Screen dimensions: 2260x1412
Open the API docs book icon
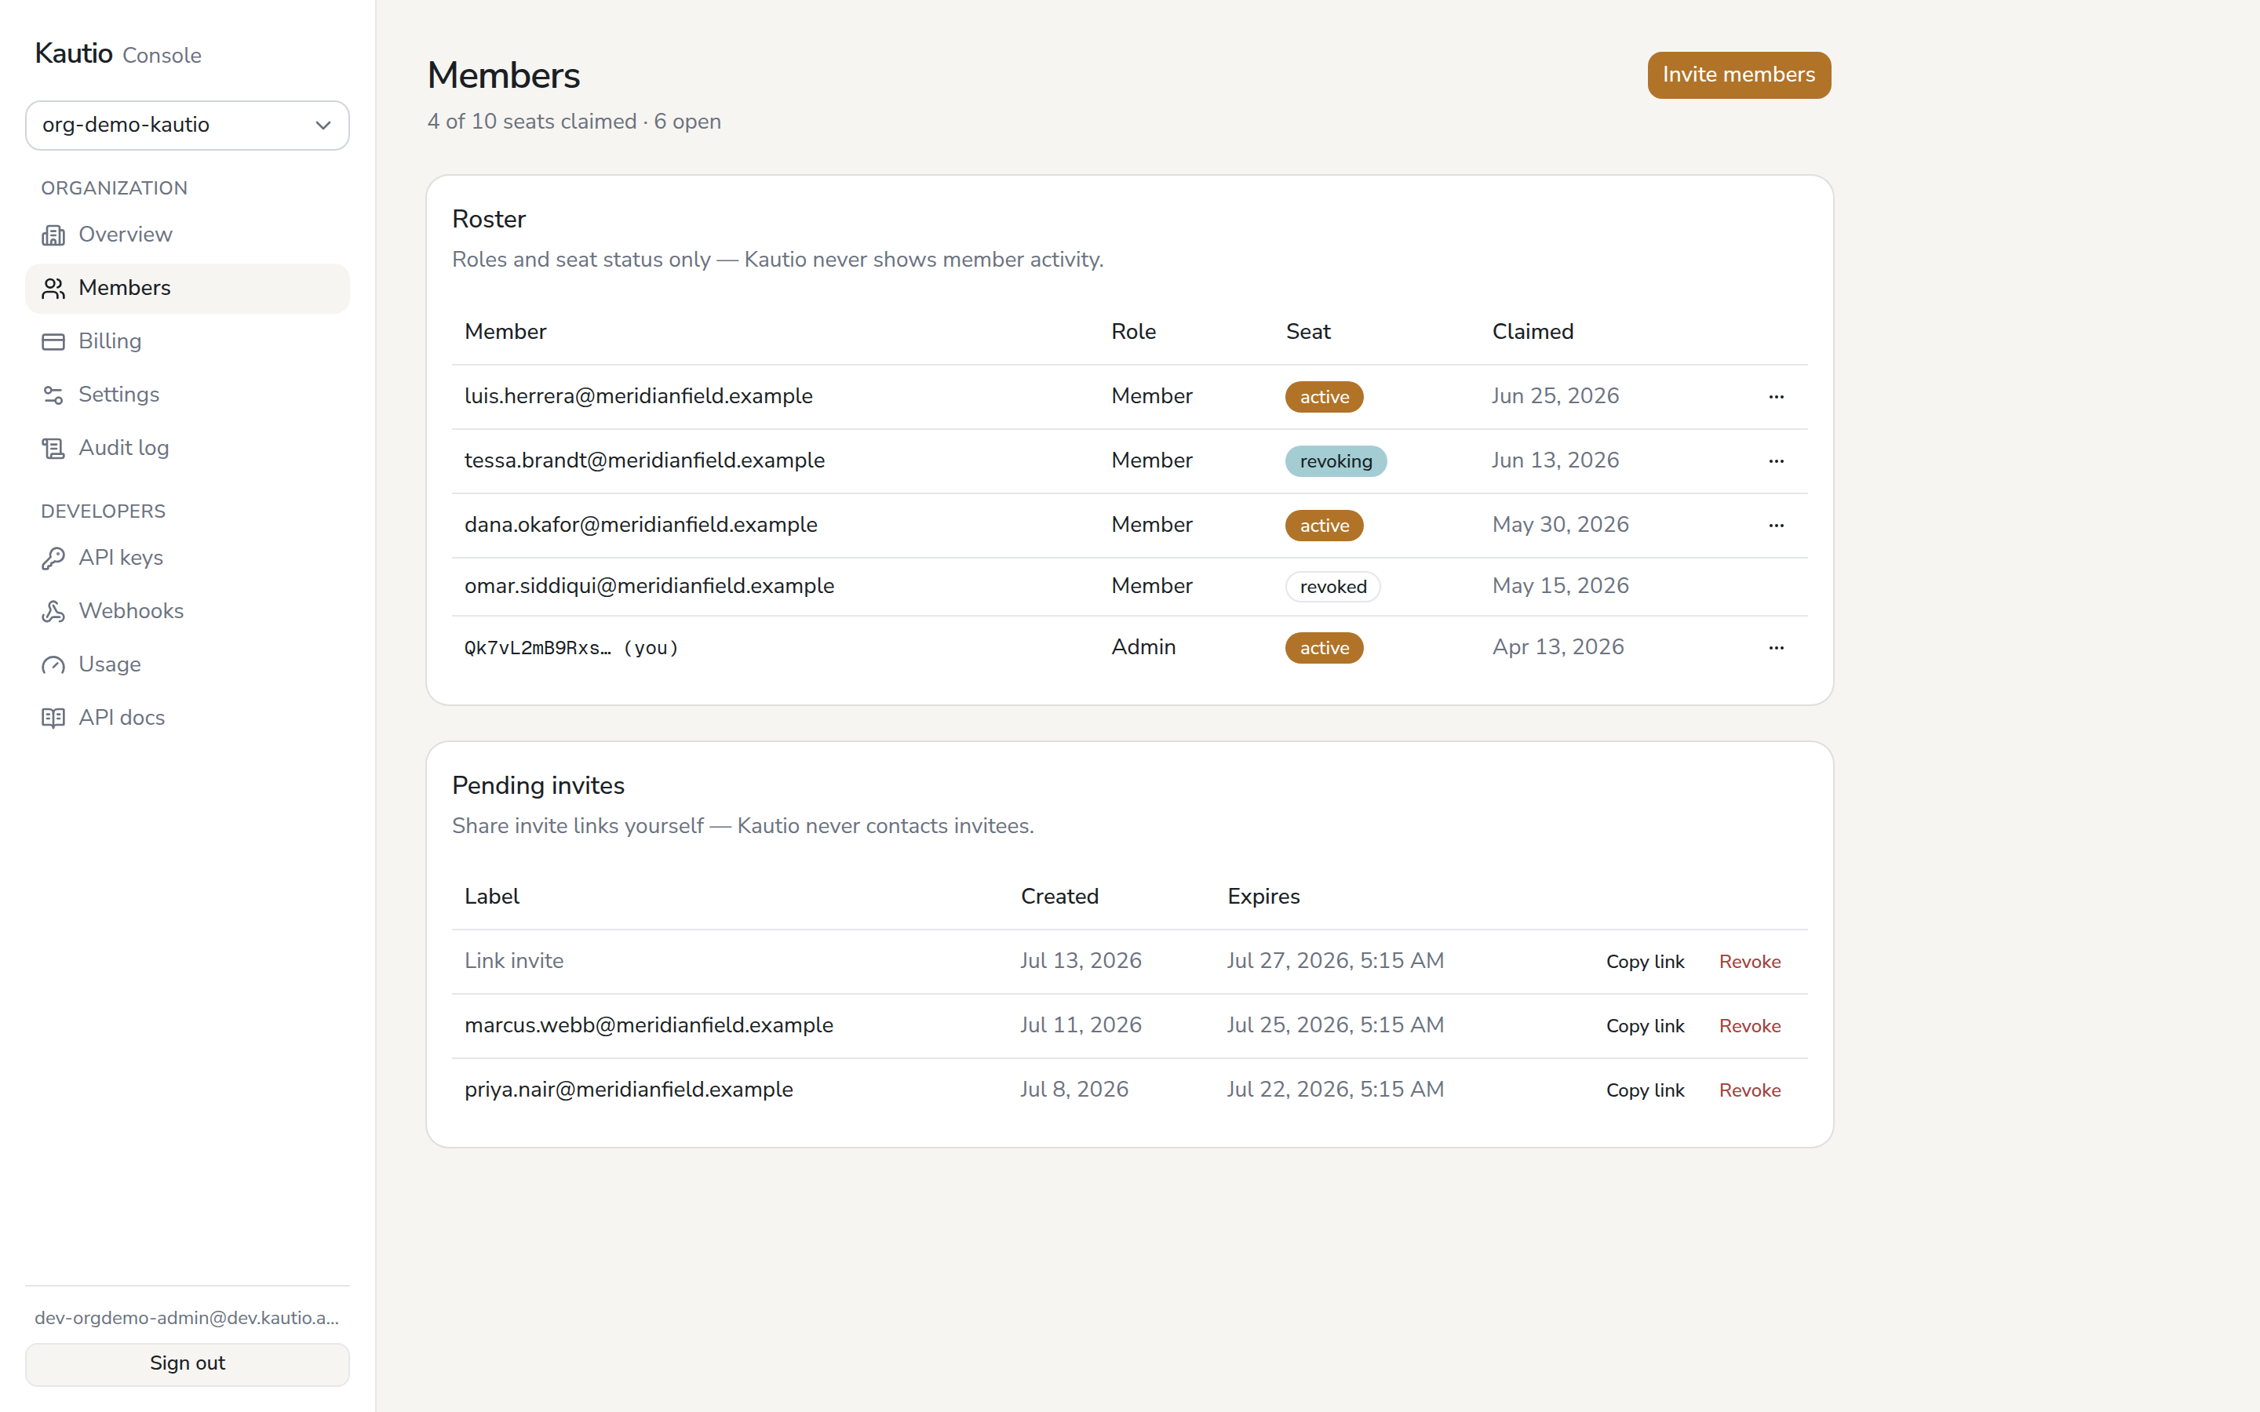(53, 718)
